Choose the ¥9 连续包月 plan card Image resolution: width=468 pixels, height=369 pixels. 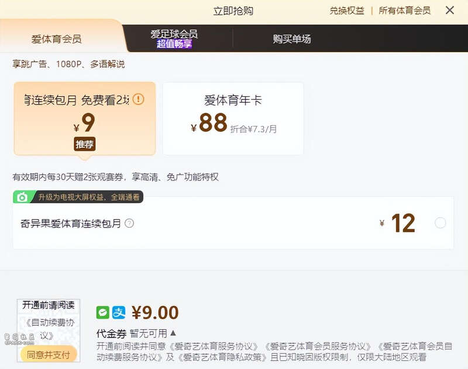point(85,119)
